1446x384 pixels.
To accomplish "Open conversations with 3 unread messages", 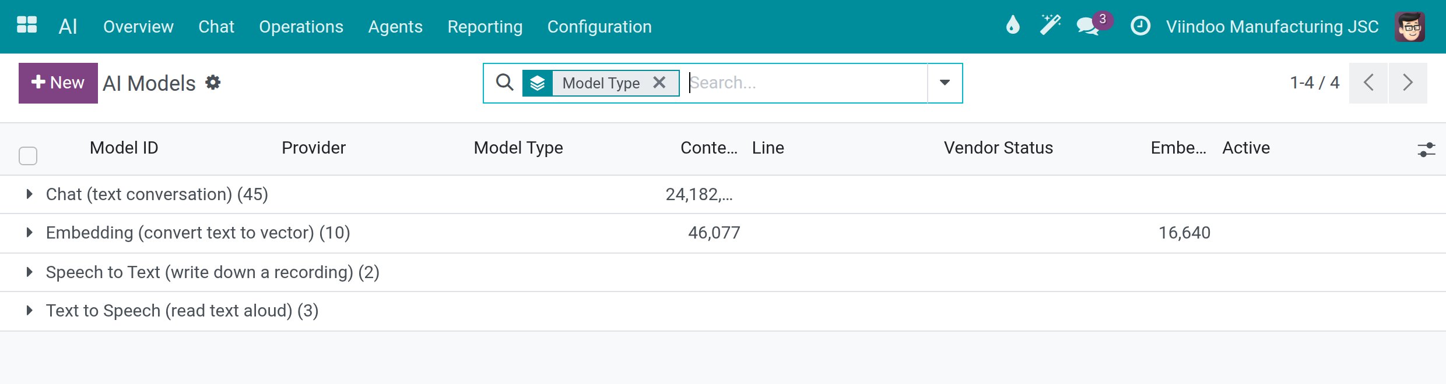I will click(x=1094, y=24).
